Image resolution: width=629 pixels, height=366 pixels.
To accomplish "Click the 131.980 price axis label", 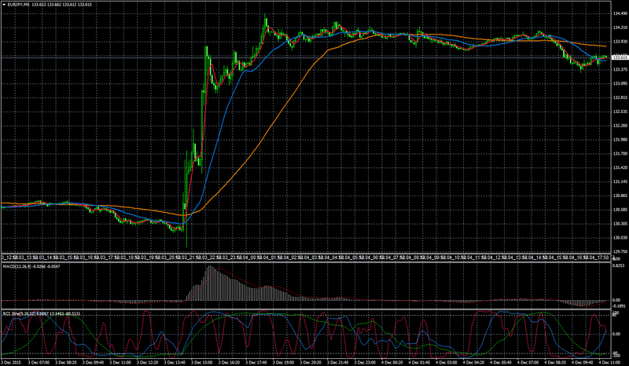I will pos(620,140).
